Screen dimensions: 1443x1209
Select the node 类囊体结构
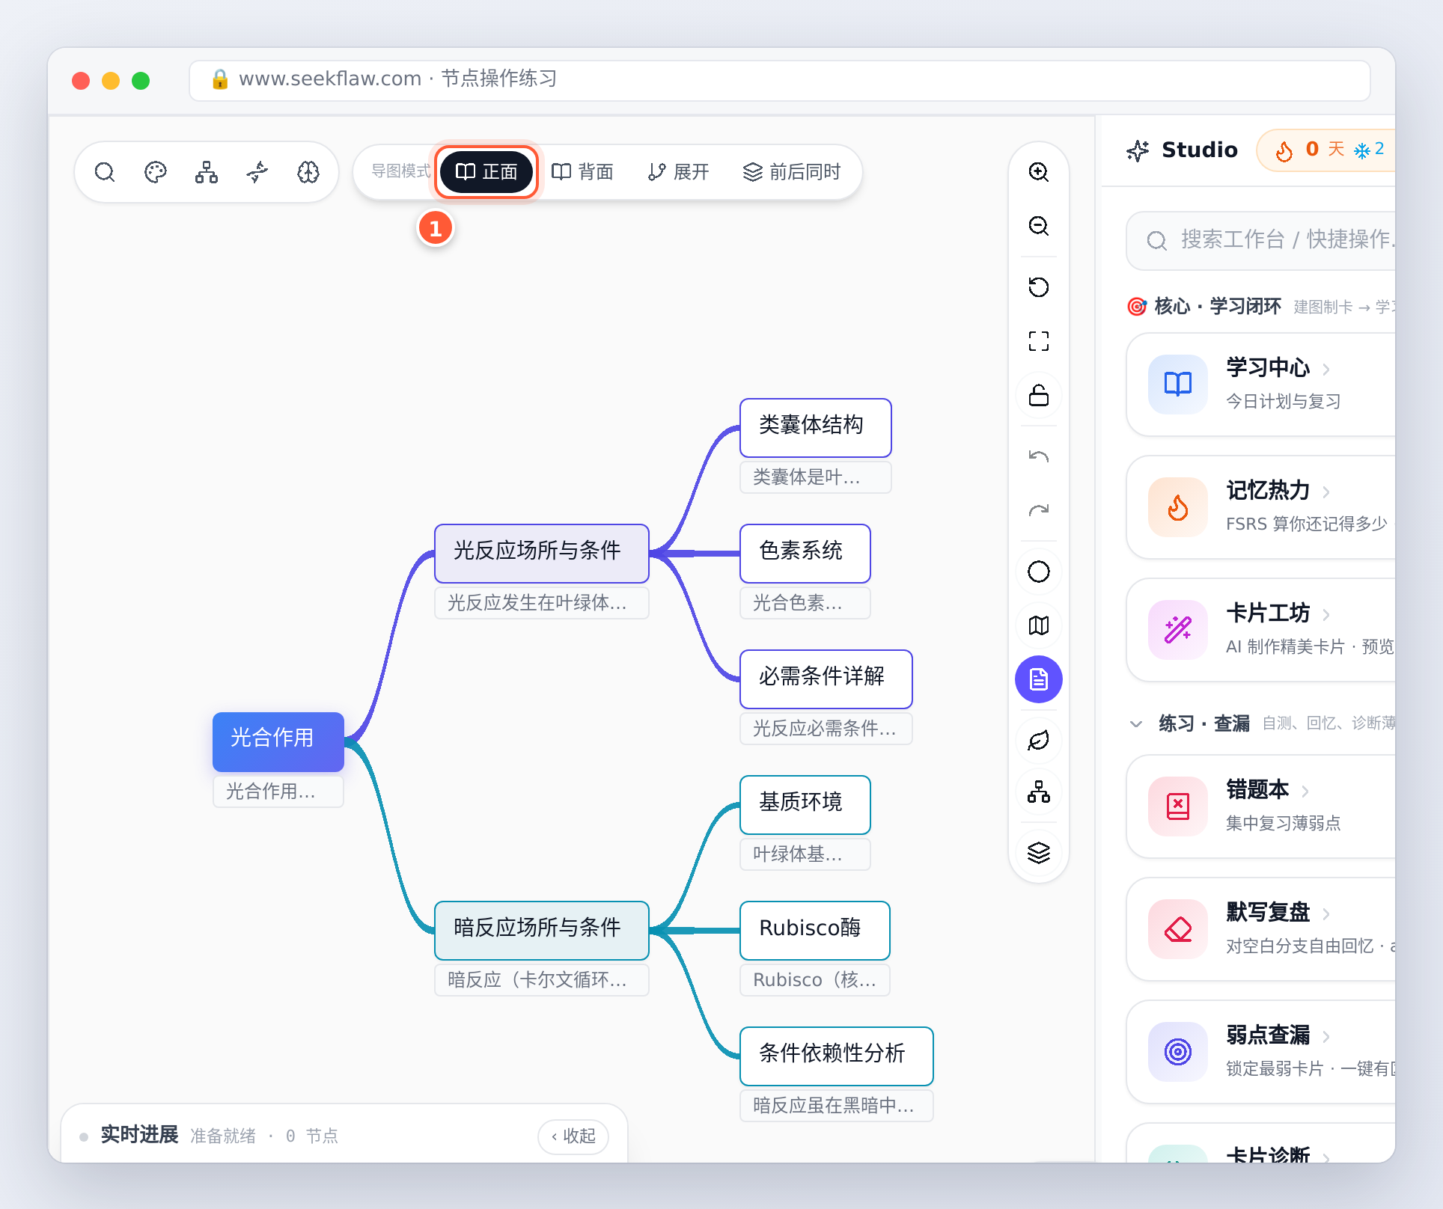point(816,427)
